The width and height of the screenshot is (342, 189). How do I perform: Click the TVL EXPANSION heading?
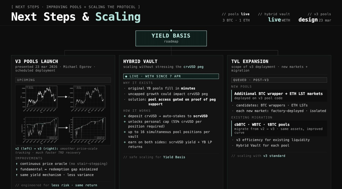click(250, 61)
